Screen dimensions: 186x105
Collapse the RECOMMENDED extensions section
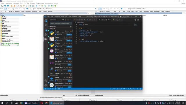49,75
